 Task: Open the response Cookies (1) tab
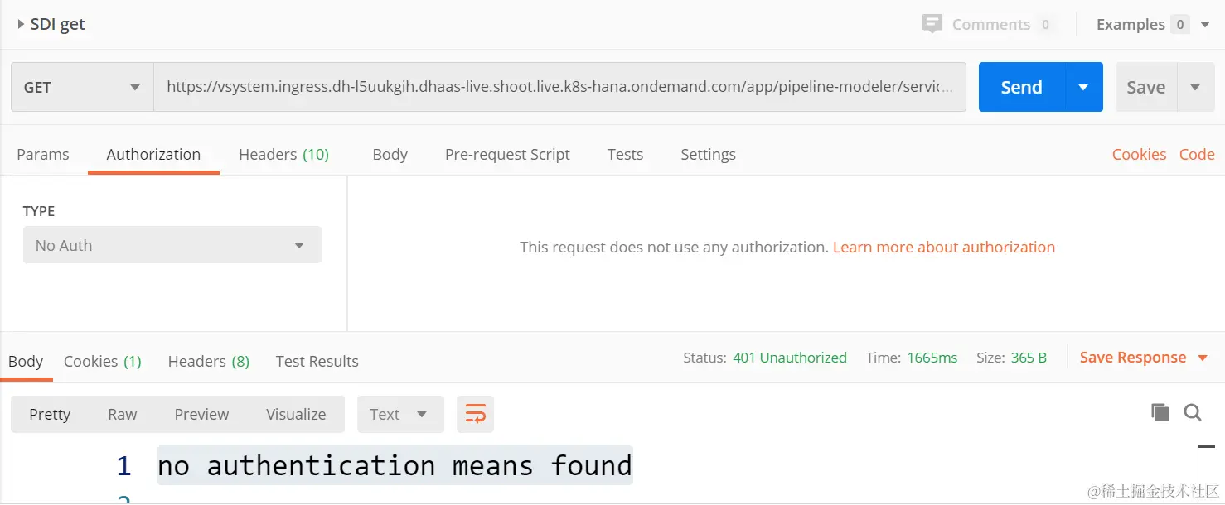coord(103,361)
